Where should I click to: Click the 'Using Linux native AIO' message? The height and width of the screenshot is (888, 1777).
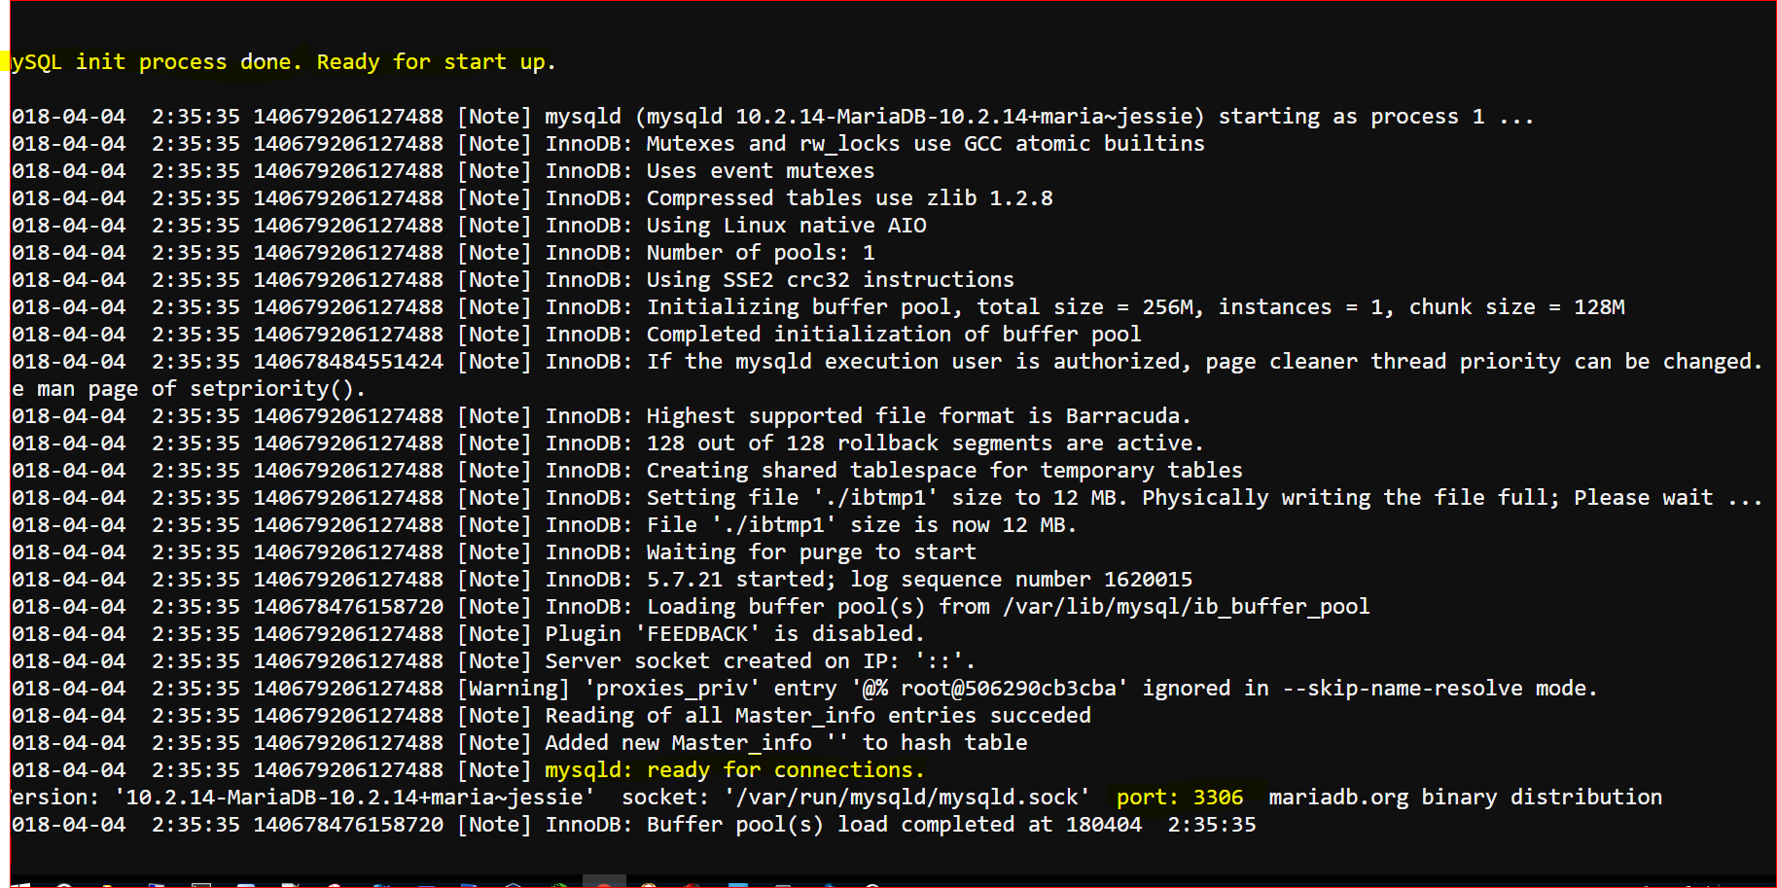coord(786,226)
